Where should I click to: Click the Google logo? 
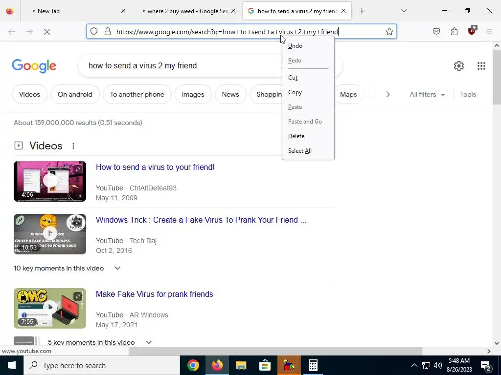[x=34, y=66]
